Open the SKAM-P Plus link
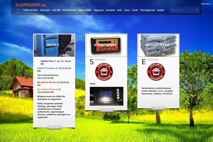The image size is (213, 142). point(47,61)
